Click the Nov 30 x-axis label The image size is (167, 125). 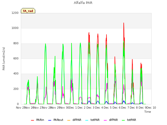64,108
